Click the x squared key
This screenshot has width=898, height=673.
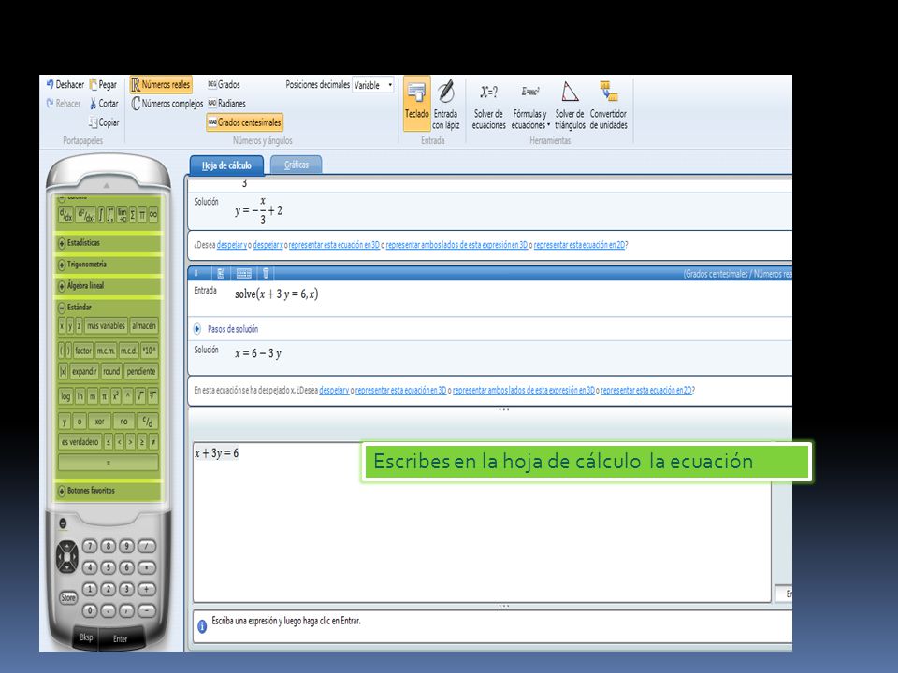click(116, 396)
